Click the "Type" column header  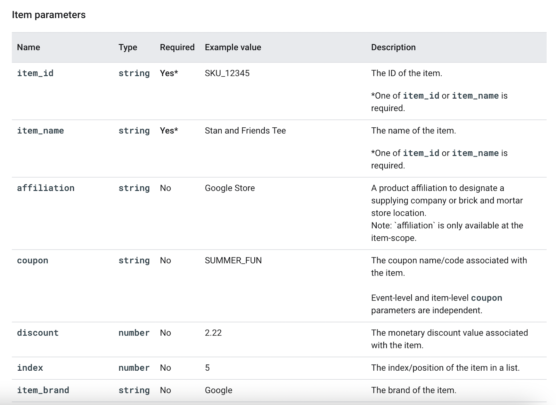tap(128, 47)
